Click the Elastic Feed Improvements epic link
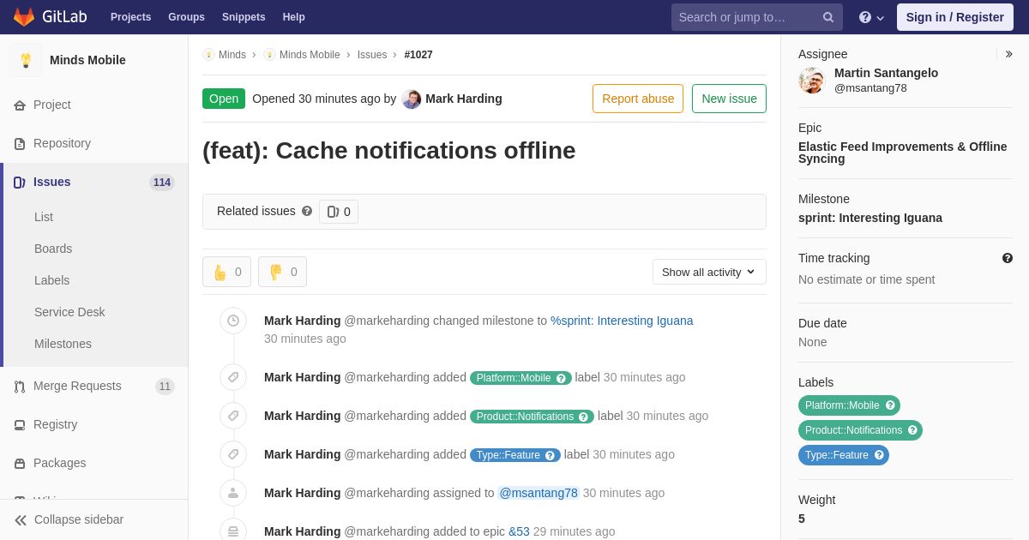This screenshot has height=540, width=1029. [x=903, y=153]
